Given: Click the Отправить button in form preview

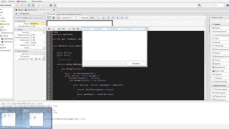Looking at the screenshot, I should point(136,64).
